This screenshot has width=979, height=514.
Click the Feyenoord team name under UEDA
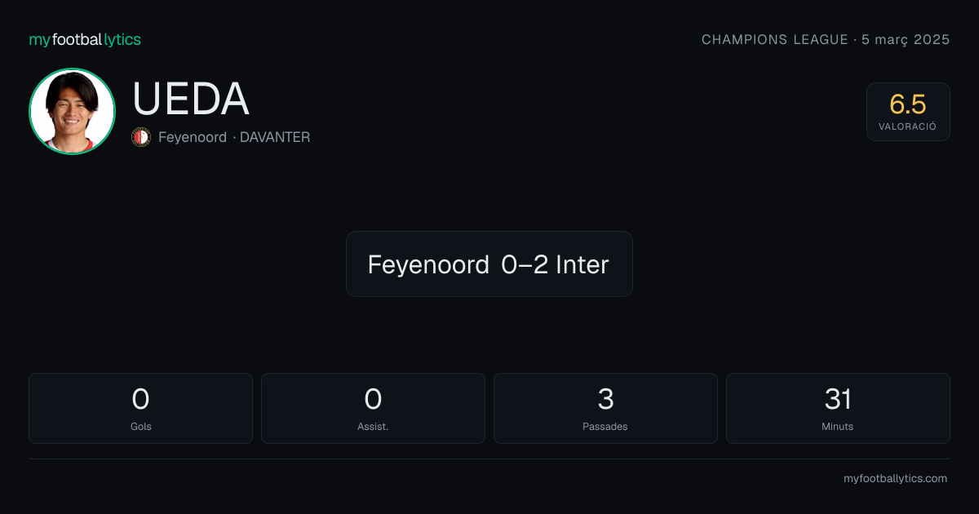pos(193,137)
